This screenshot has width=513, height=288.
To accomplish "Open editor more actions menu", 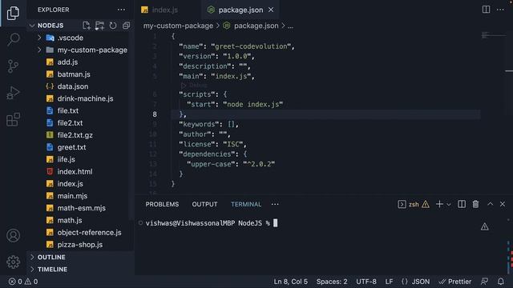I will [500, 10].
